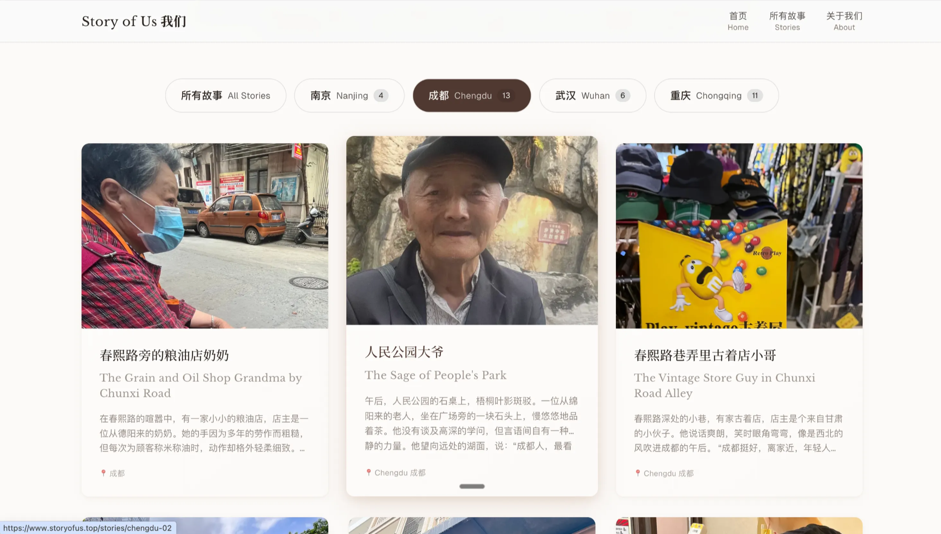
Task: Open the vintage store M&M photo
Action: click(x=739, y=236)
